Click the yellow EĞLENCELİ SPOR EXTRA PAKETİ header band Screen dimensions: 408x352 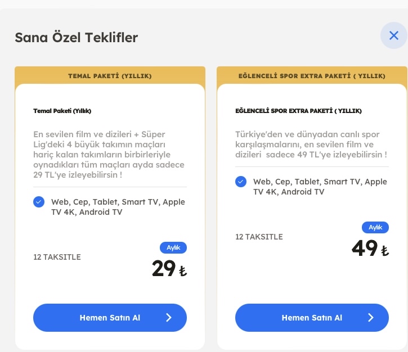point(312,75)
